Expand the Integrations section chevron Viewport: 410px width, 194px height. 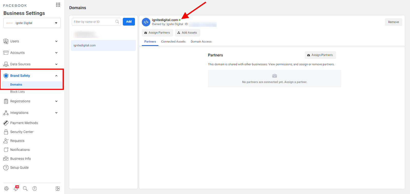point(56,113)
